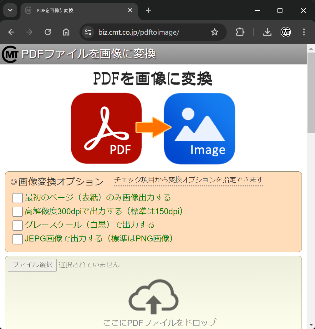Click the address bar URL biz.cmt.co.jp/pdftoimage/
The image size is (315, 329).
coord(139,32)
